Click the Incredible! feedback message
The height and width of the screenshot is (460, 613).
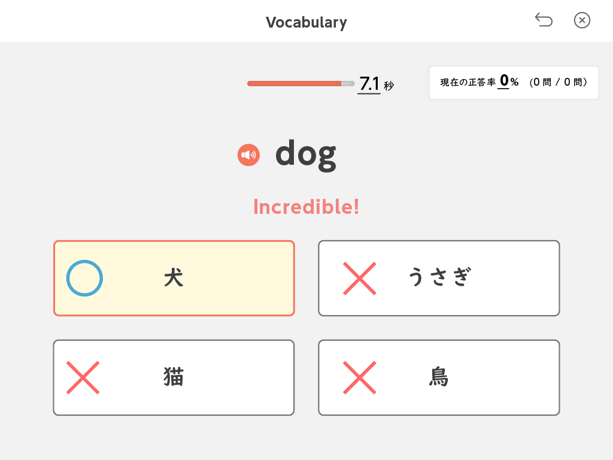click(306, 207)
